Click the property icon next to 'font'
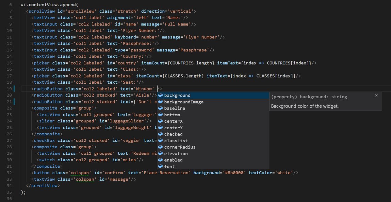This screenshot has height=202, width=391. (x=161, y=166)
